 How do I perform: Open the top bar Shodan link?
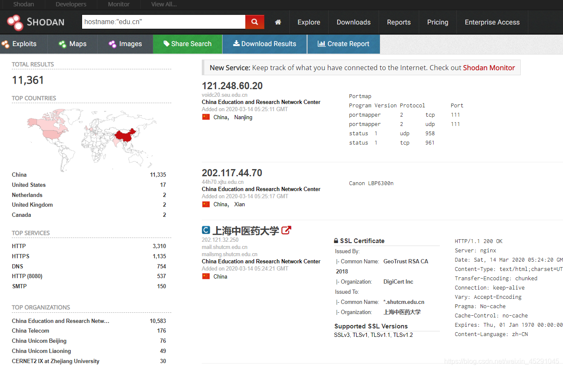[24, 4]
